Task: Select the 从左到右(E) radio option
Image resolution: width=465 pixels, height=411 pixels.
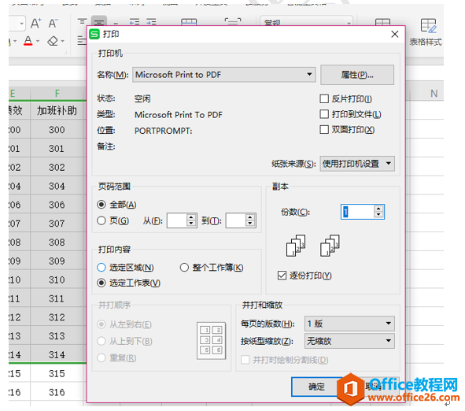Action: pyautogui.click(x=101, y=324)
